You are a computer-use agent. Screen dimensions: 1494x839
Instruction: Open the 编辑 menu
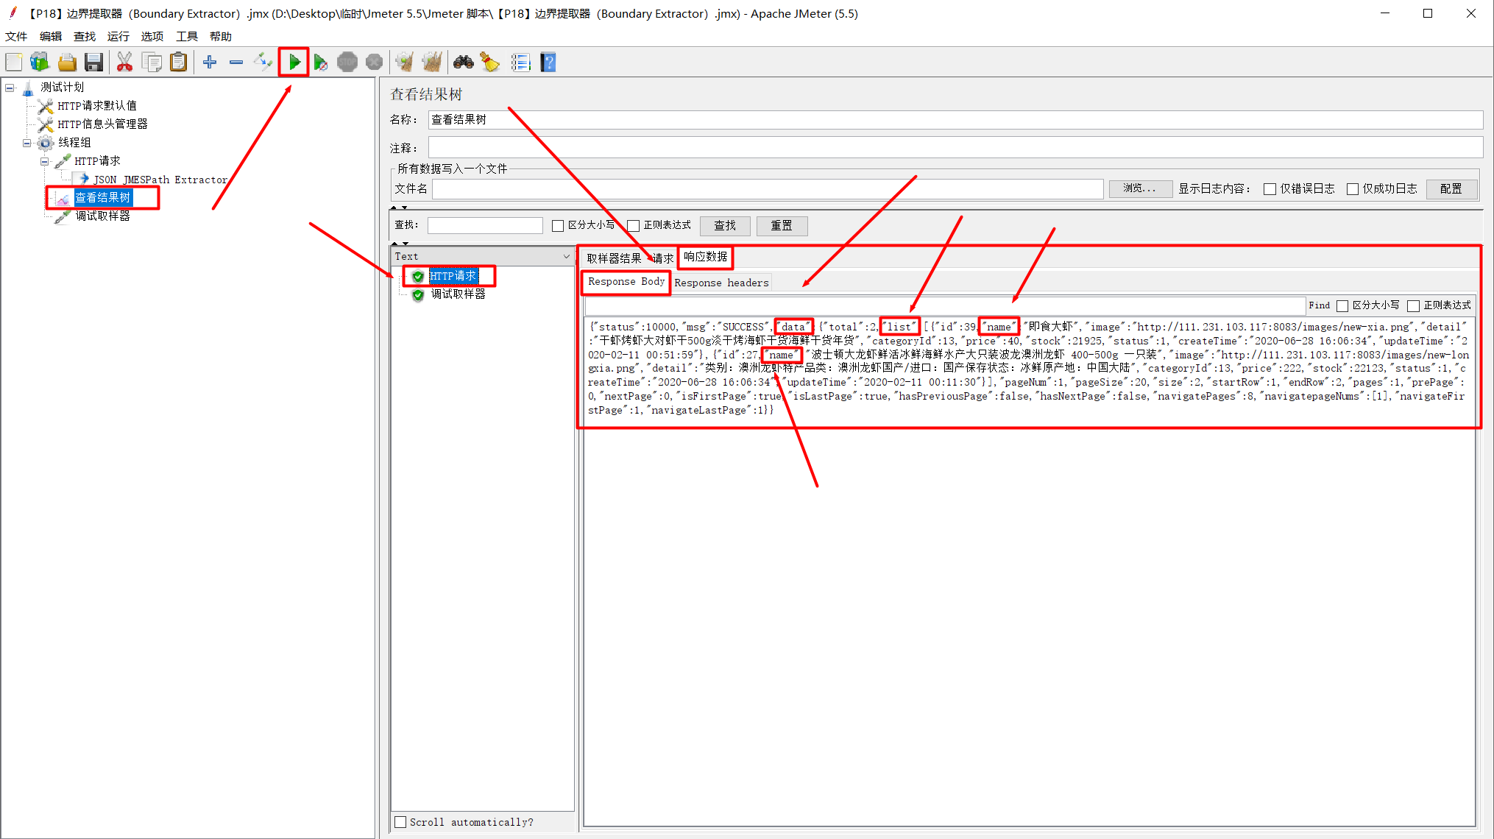click(x=51, y=36)
